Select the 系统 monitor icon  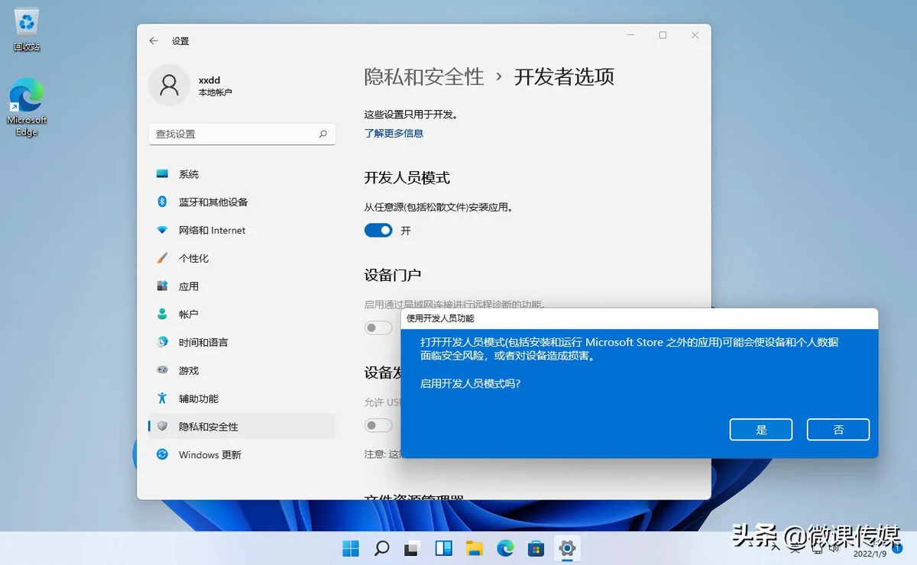tap(162, 174)
